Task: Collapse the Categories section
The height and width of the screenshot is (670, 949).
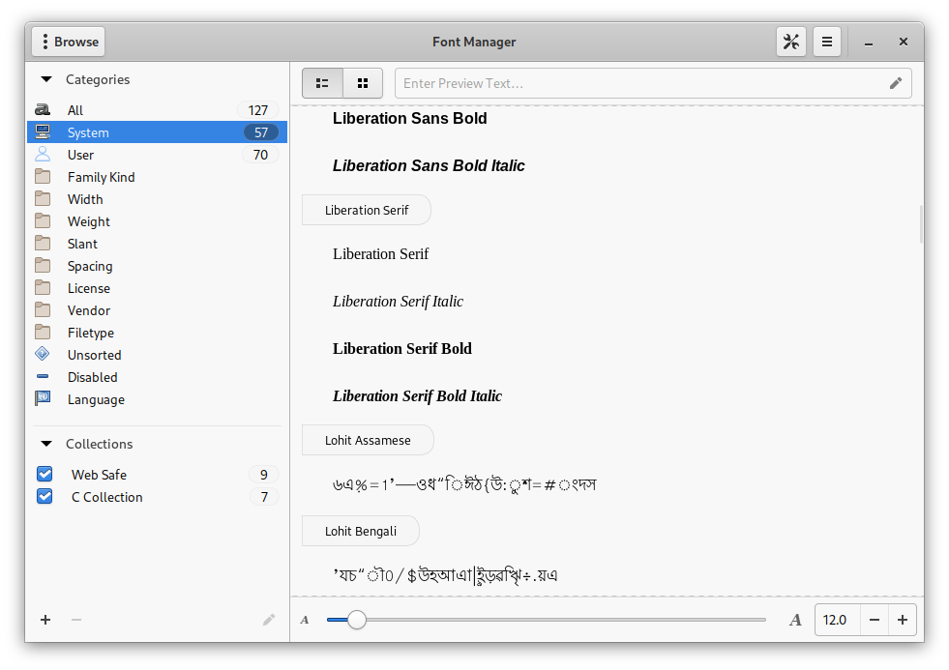Action: pyautogui.click(x=46, y=79)
